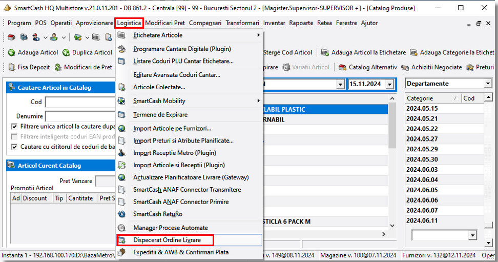Image resolution: width=498 pixels, height=262 pixels.
Task: Click the Fisa Depozit icon
Action: pos(12,67)
